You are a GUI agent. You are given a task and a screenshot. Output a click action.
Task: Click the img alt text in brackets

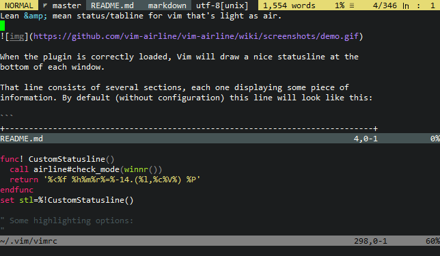(17, 36)
